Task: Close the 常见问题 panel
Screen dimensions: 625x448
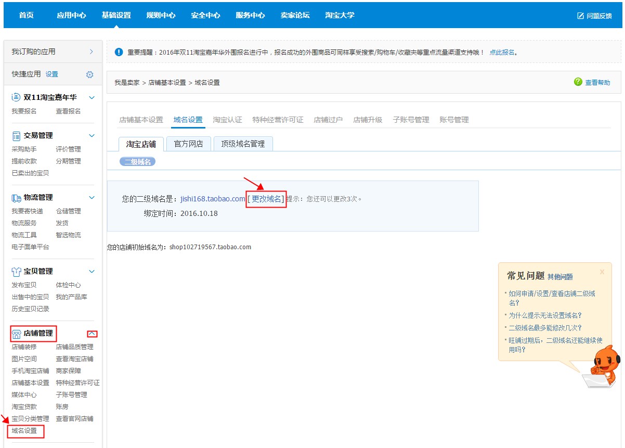Action: point(602,272)
